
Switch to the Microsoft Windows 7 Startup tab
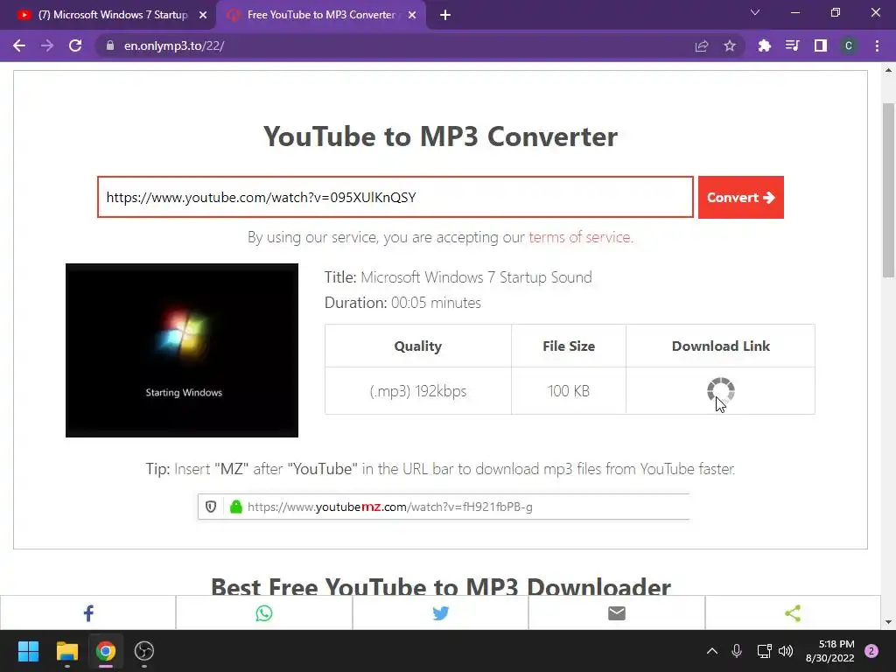point(108,15)
